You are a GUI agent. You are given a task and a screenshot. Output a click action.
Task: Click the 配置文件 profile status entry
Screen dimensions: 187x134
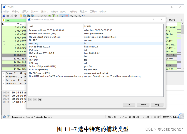coord(170,117)
